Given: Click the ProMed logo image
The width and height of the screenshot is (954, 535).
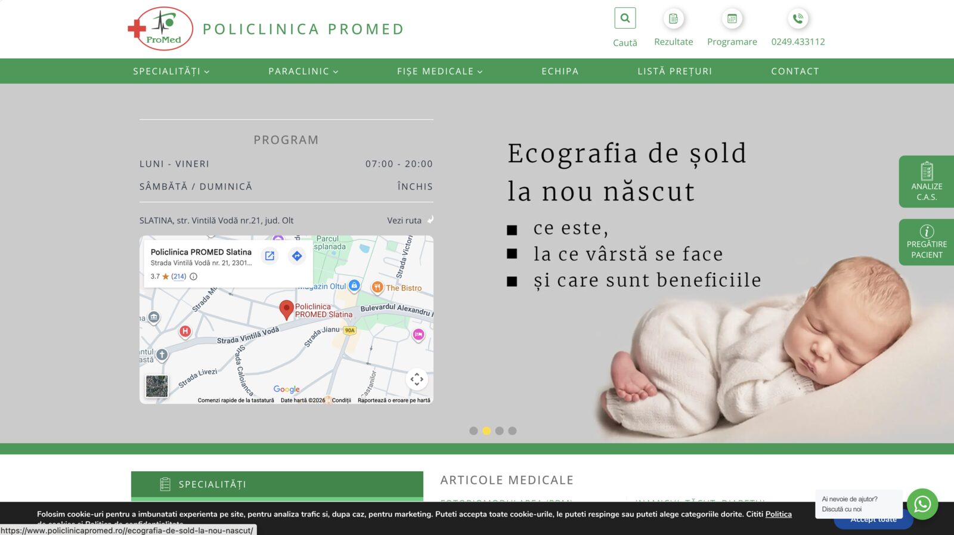Looking at the screenshot, I should 160,29.
